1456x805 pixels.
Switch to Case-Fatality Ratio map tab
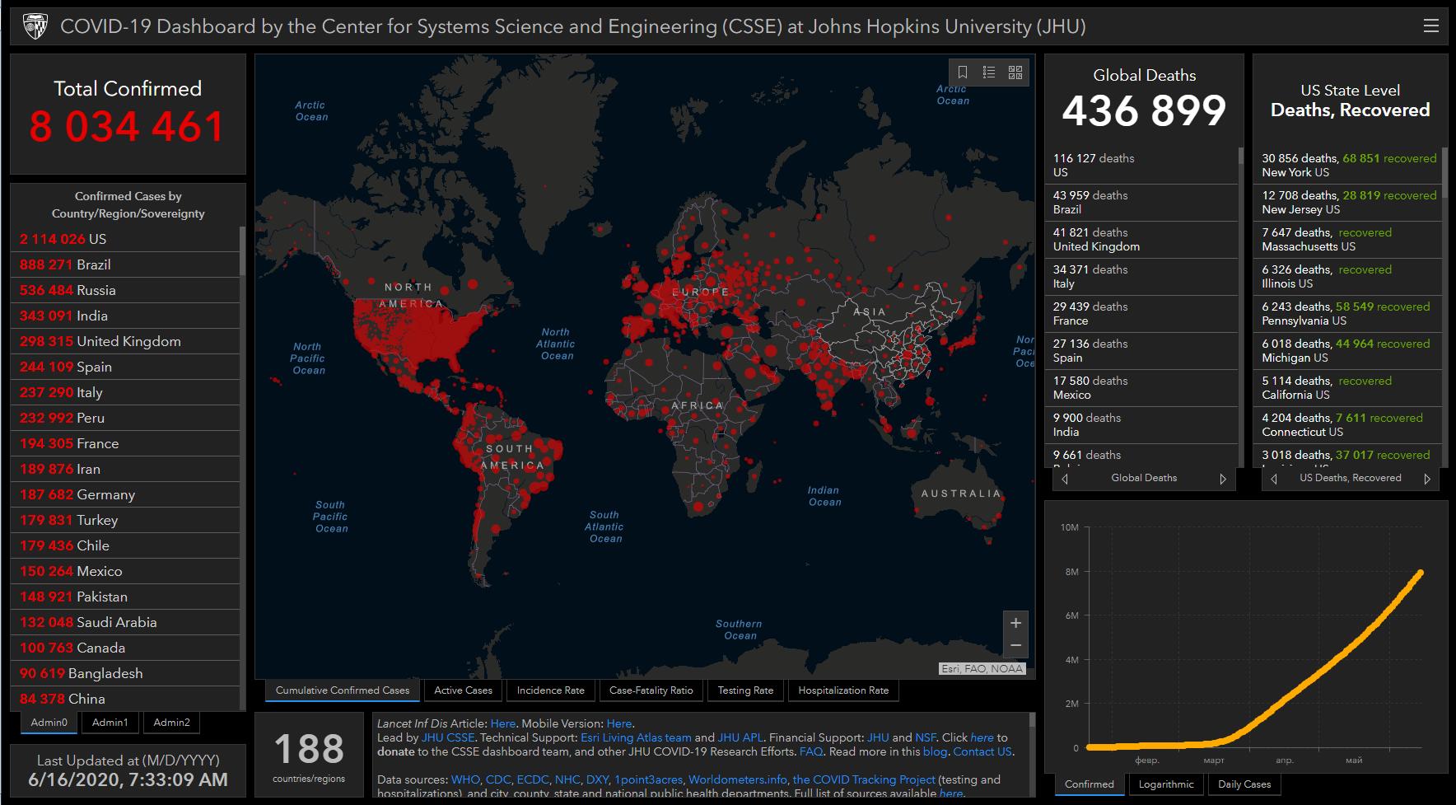[651, 690]
